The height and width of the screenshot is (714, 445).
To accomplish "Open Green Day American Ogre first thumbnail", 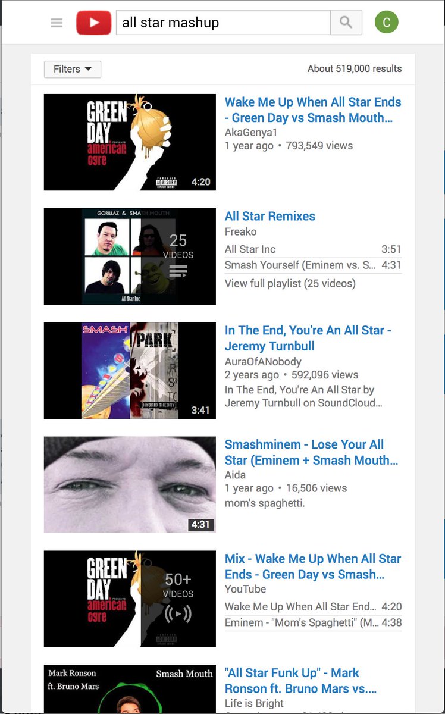I will click(130, 142).
